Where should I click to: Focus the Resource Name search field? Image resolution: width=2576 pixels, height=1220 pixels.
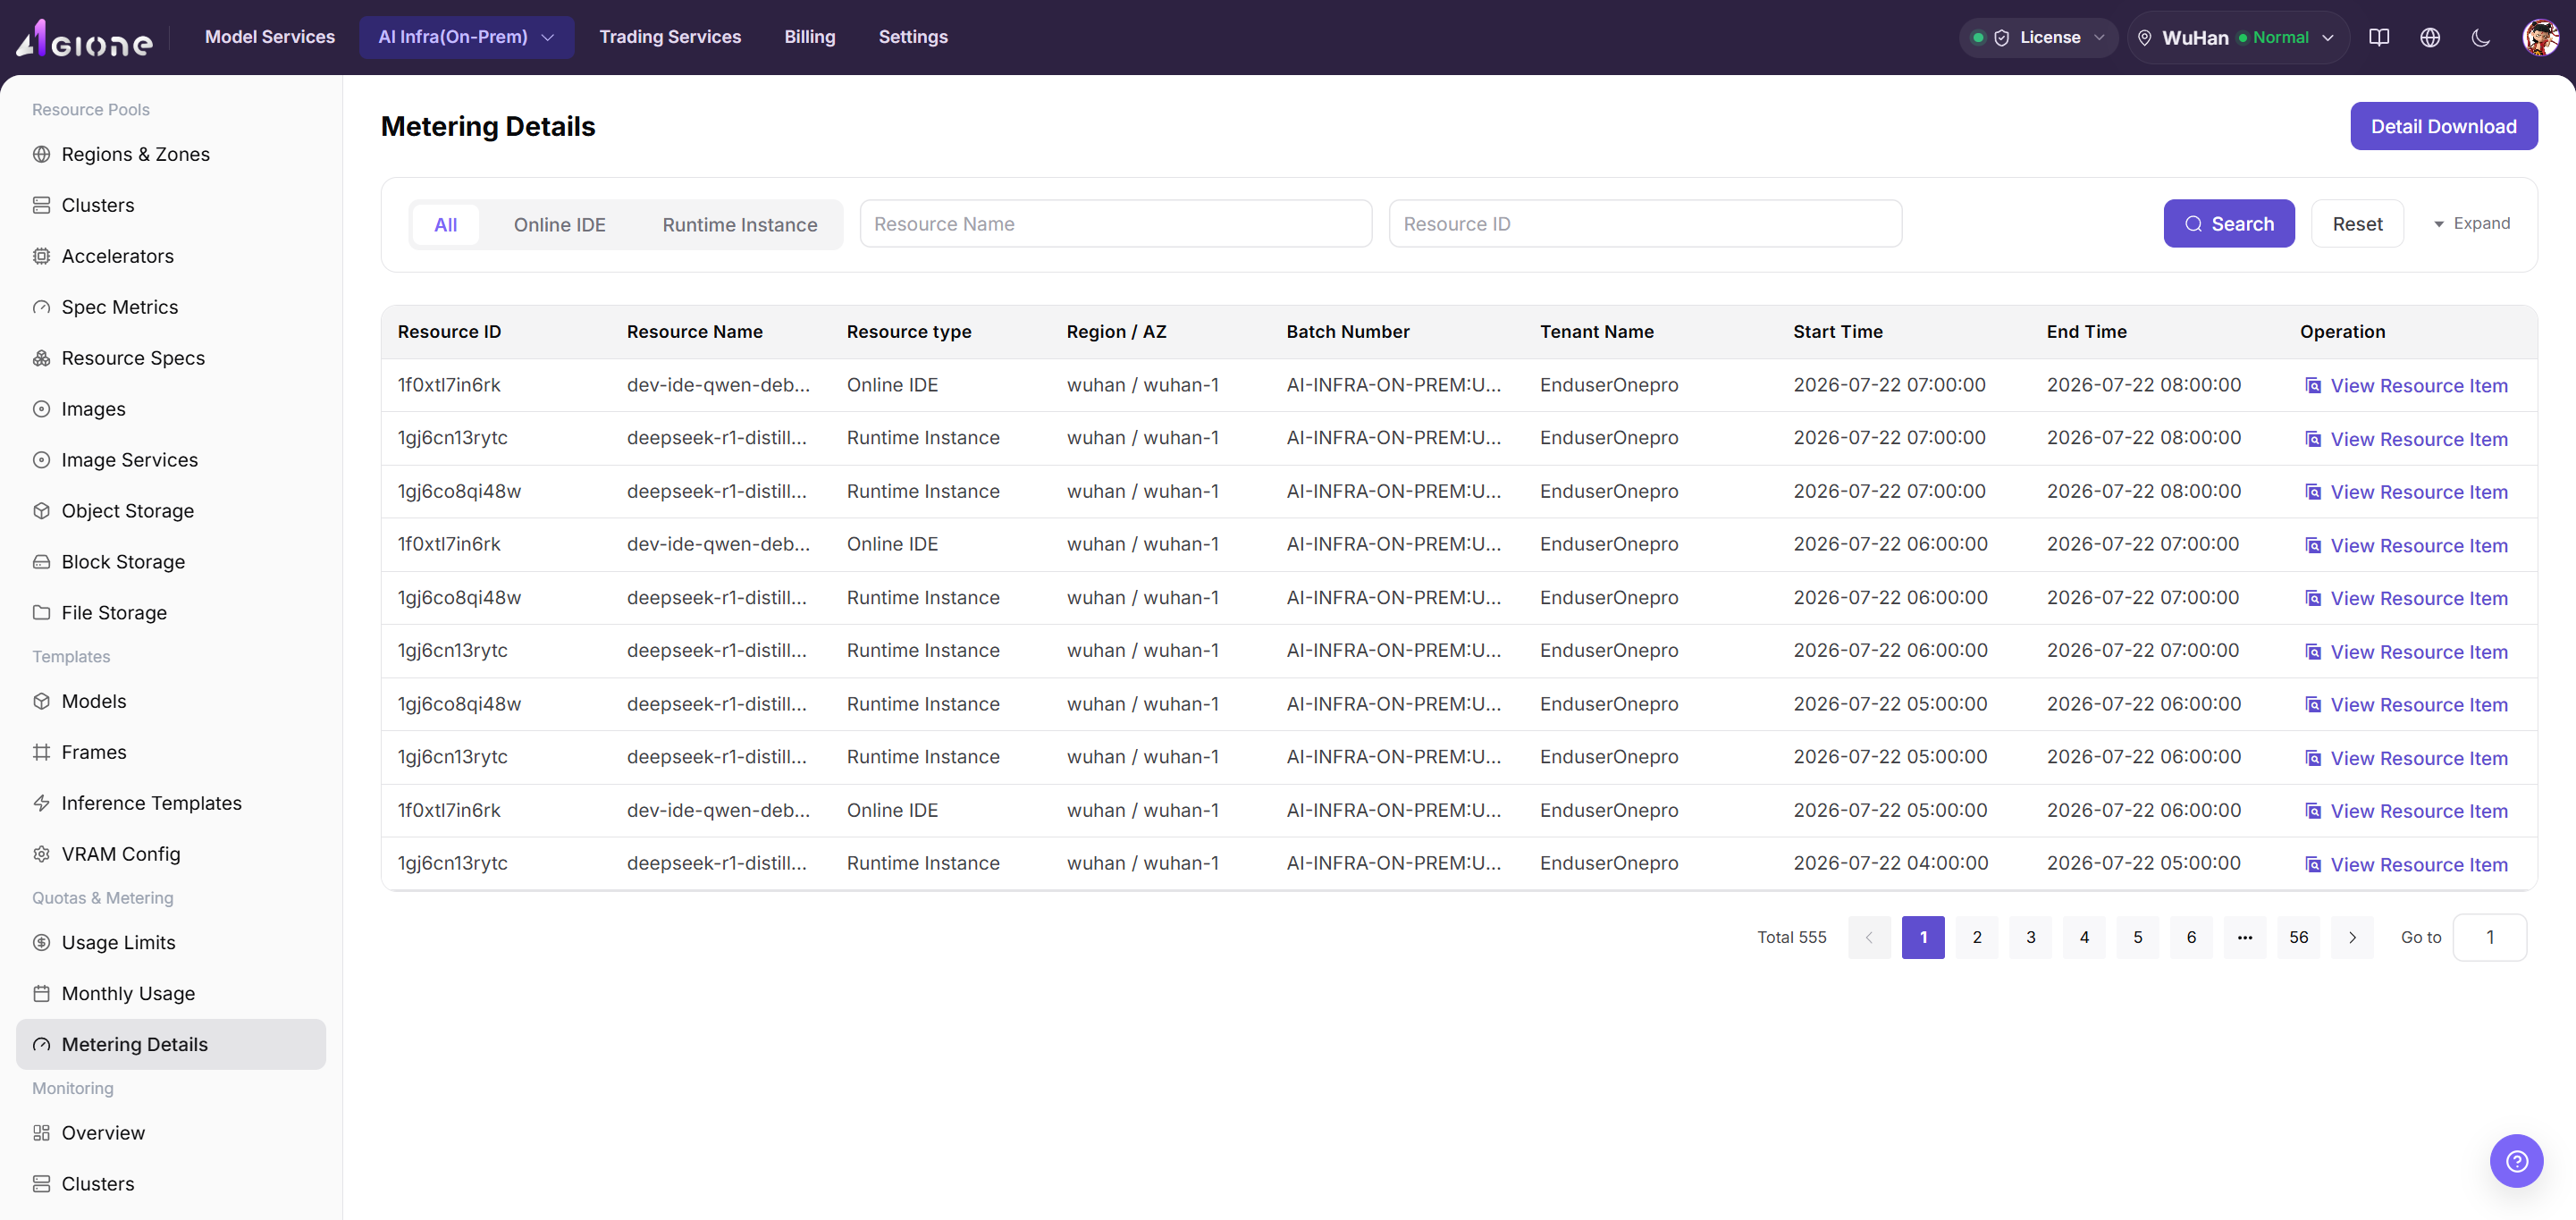pyautogui.click(x=1116, y=224)
